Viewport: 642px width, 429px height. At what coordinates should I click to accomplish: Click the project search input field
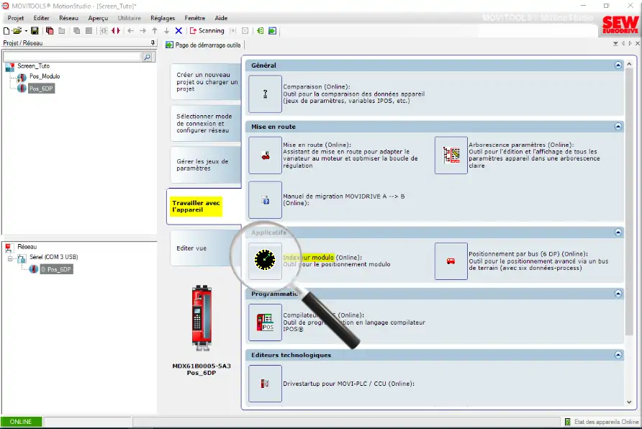point(72,57)
